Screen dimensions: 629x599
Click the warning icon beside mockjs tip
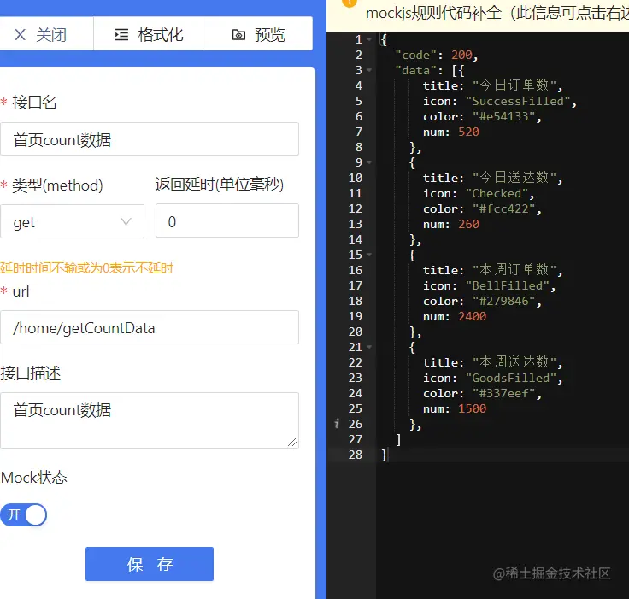[x=349, y=3]
